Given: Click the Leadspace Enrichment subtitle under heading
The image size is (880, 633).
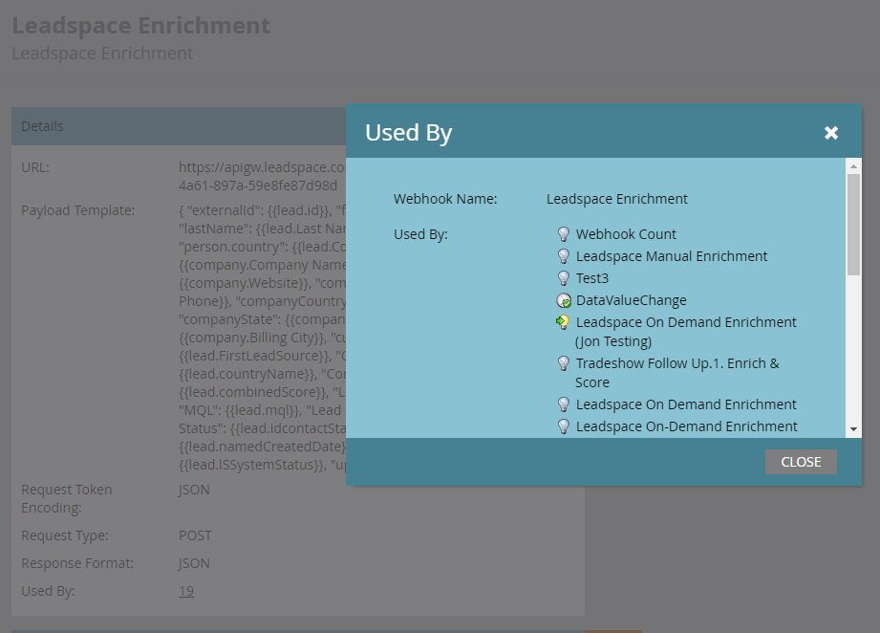Looking at the screenshot, I should click(102, 54).
